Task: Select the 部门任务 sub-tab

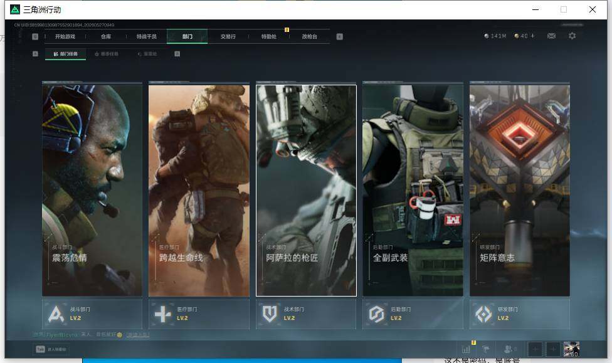Action: coord(66,54)
